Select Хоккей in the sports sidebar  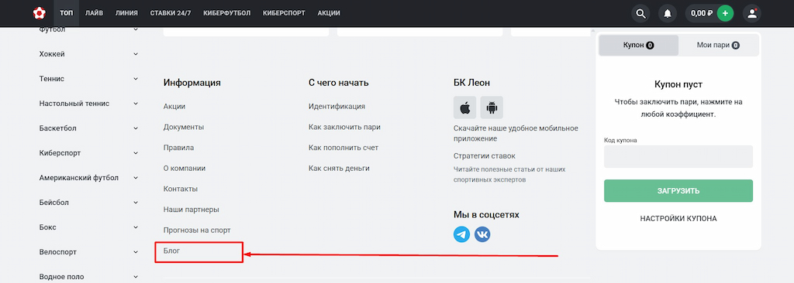click(52, 54)
